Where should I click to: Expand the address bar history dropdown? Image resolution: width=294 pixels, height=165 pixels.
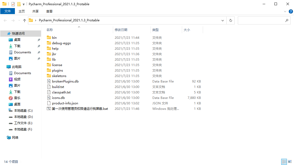[x=223, y=20]
